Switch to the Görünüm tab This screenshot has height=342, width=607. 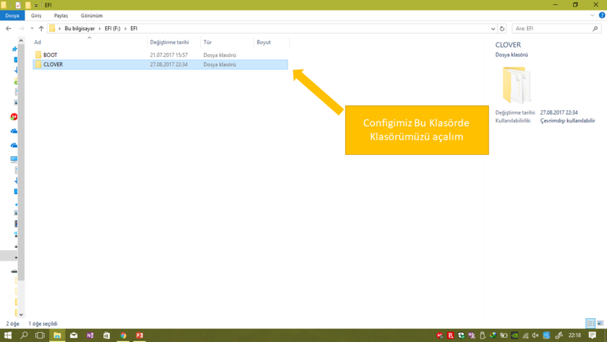pyautogui.click(x=92, y=16)
